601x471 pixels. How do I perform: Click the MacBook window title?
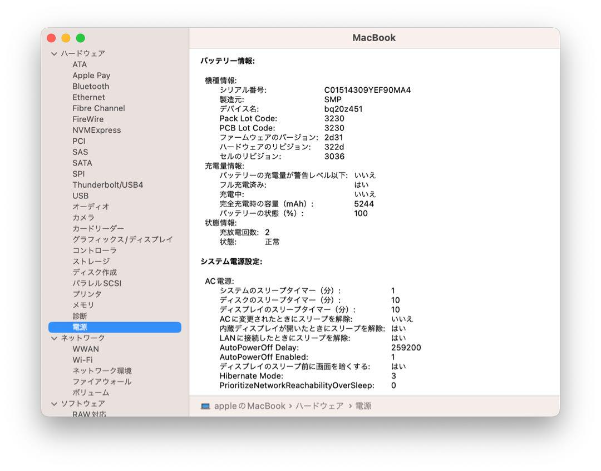coord(374,38)
